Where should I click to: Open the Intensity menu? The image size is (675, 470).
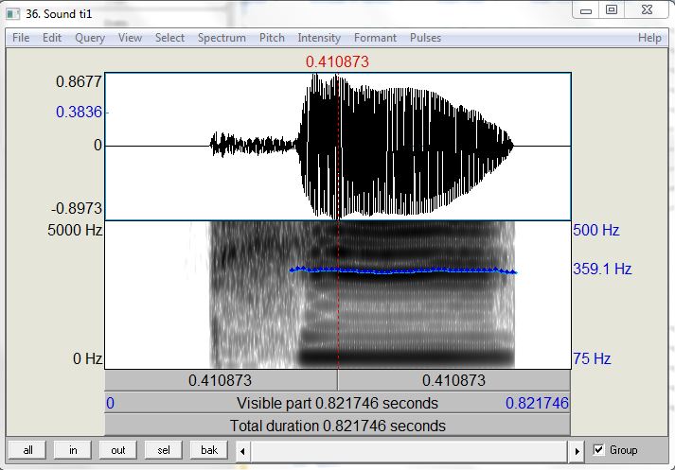tap(319, 38)
